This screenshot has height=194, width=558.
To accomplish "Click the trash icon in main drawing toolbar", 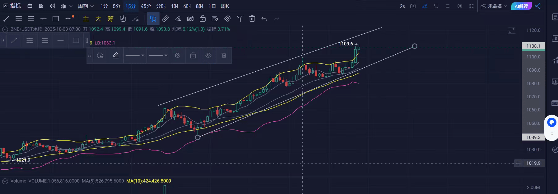I will [x=252, y=19].
